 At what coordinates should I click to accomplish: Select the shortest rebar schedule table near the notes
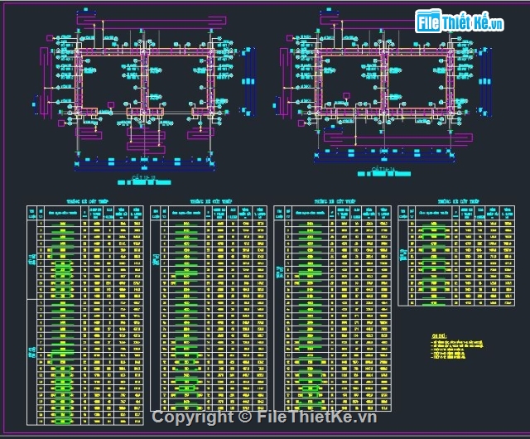coord(456,256)
